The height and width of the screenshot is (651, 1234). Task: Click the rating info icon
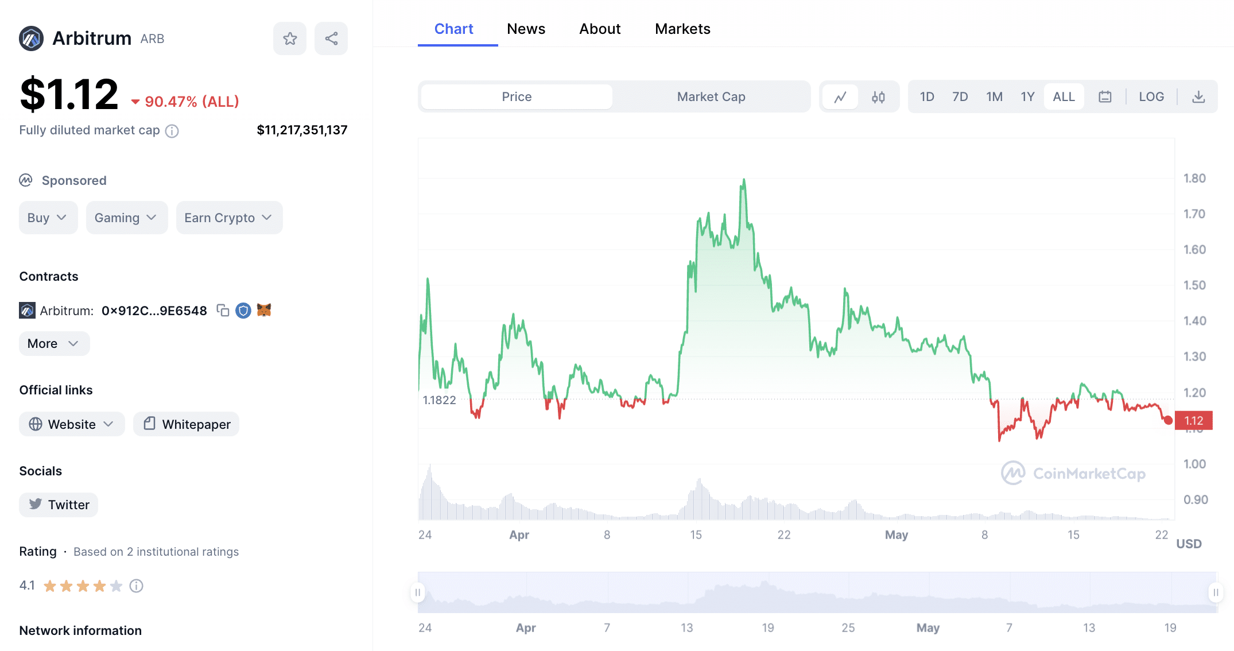point(136,586)
